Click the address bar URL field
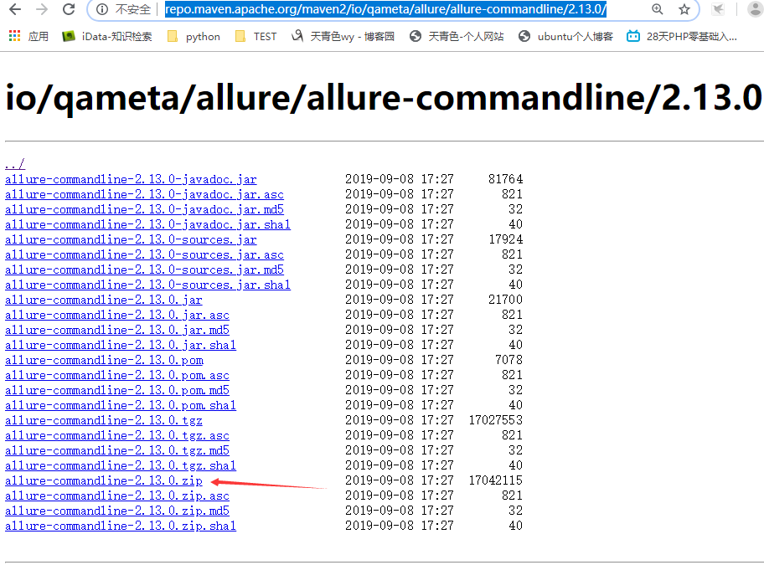The image size is (764, 570). [385, 9]
